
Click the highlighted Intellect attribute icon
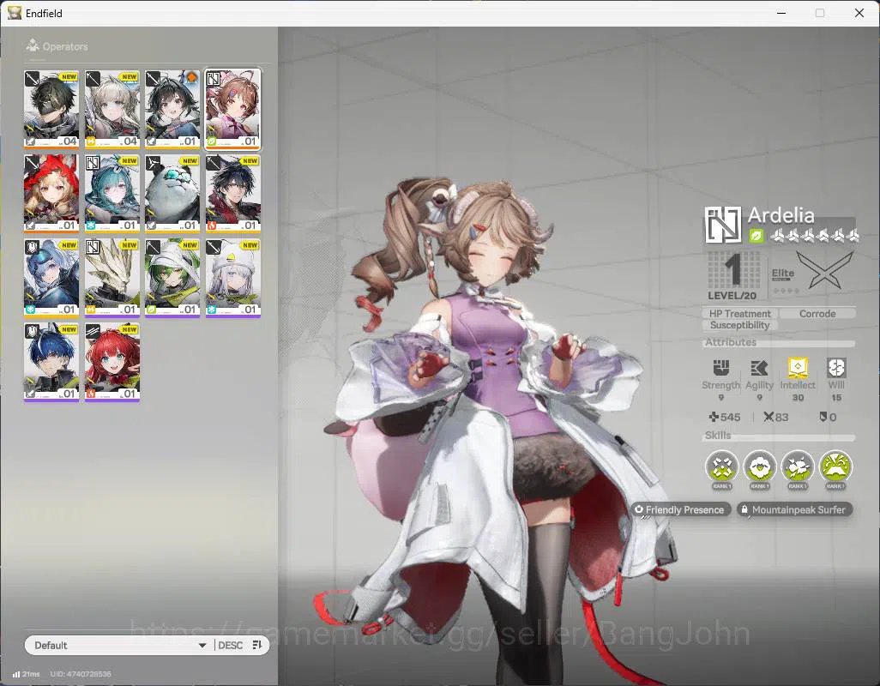[798, 367]
